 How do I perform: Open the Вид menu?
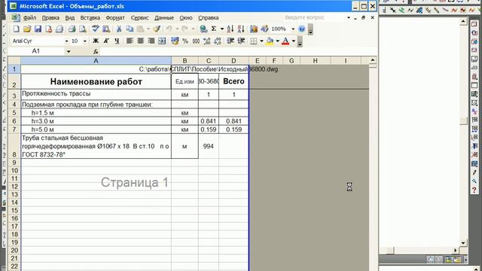pos(70,18)
